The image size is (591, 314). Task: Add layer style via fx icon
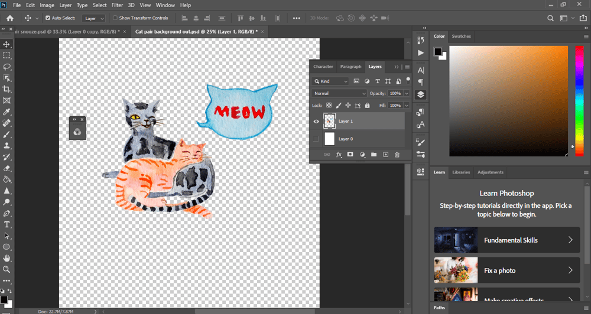tap(339, 155)
